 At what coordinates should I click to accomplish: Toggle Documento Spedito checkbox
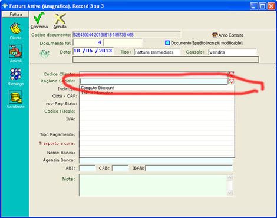167,43
